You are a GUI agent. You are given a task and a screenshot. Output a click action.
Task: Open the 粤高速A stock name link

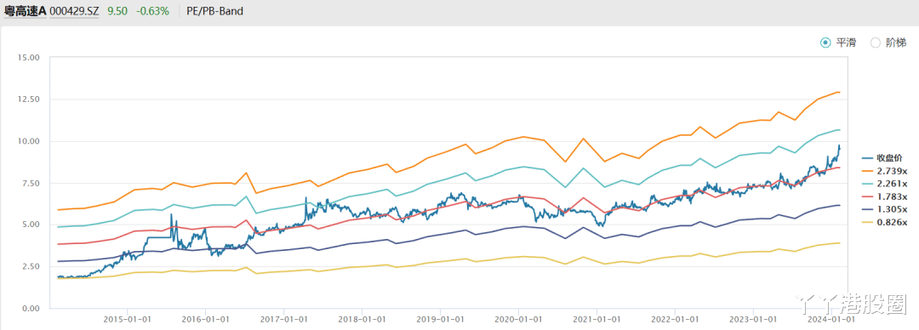pyautogui.click(x=25, y=10)
